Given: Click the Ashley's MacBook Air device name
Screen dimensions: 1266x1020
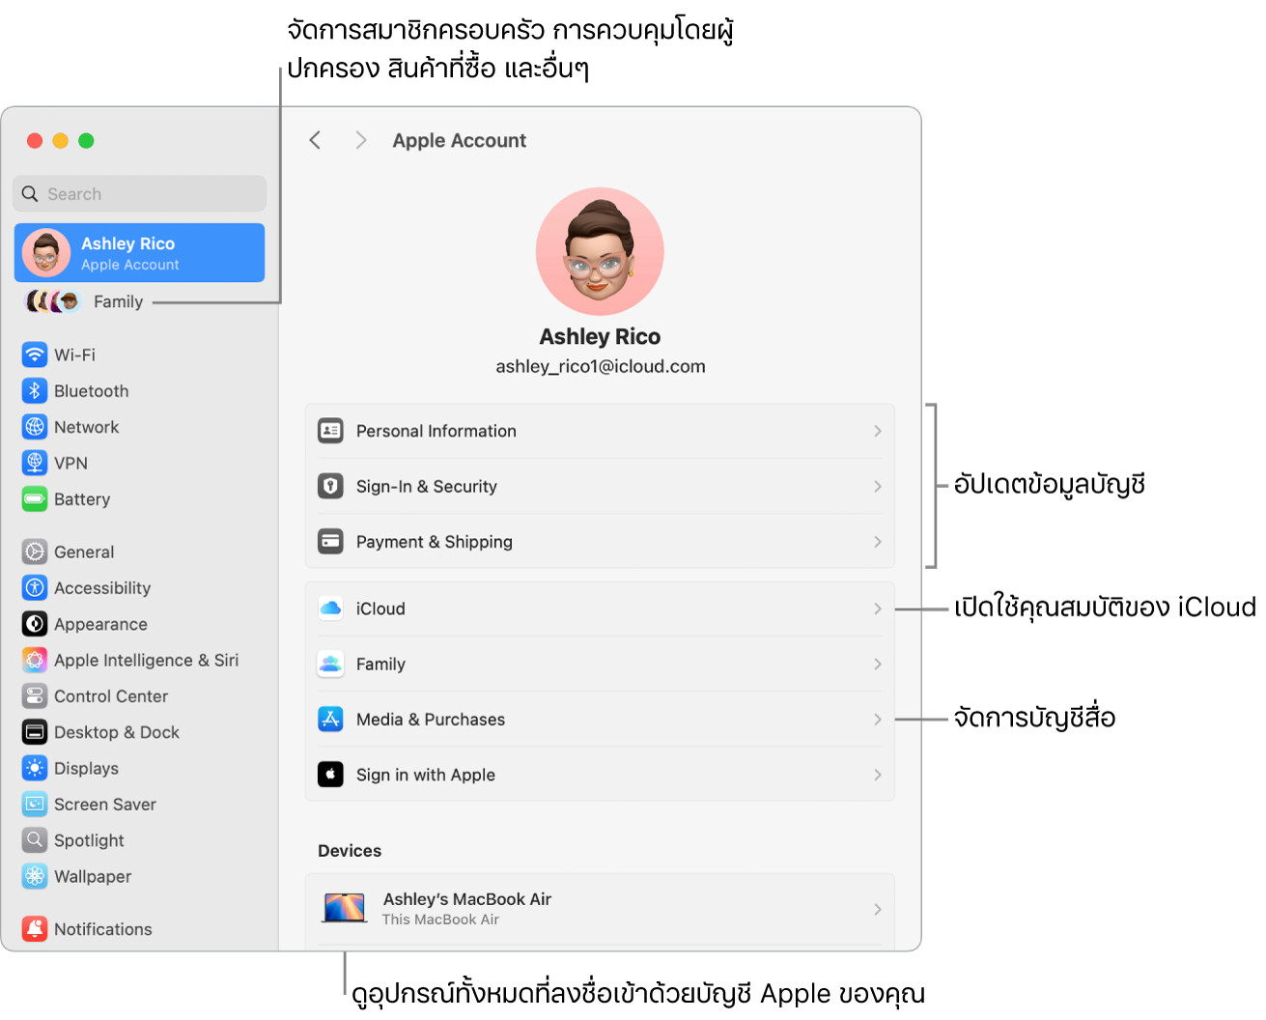Looking at the screenshot, I should (x=467, y=899).
